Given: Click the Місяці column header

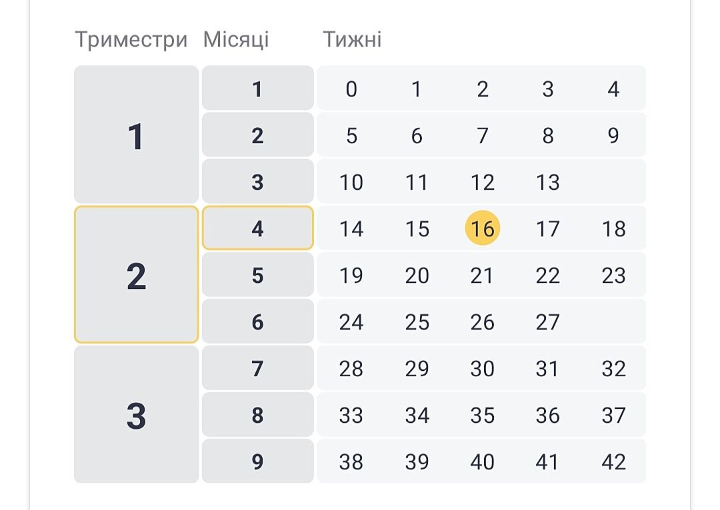Looking at the screenshot, I should click(x=236, y=39).
